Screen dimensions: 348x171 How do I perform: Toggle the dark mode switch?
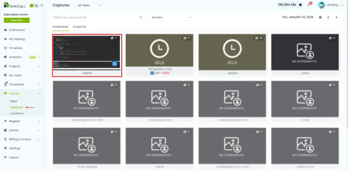34,5
